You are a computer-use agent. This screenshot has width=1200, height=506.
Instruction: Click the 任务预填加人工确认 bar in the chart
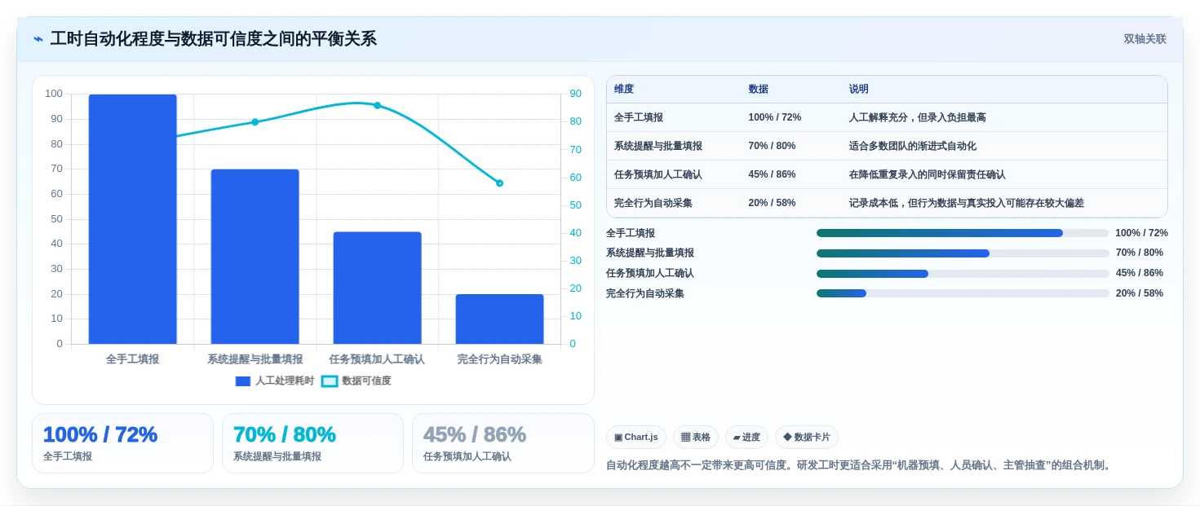click(x=378, y=288)
